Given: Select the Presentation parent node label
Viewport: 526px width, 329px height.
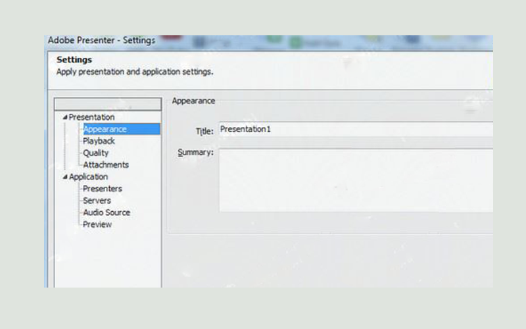Looking at the screenshot, I should click(x=91, y=117).
